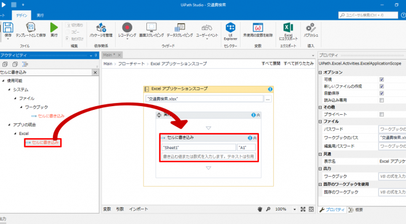Collapse the アプリの統合 tree node
Viewport: 406px width, 224px height.
click(x=9, y=125)
